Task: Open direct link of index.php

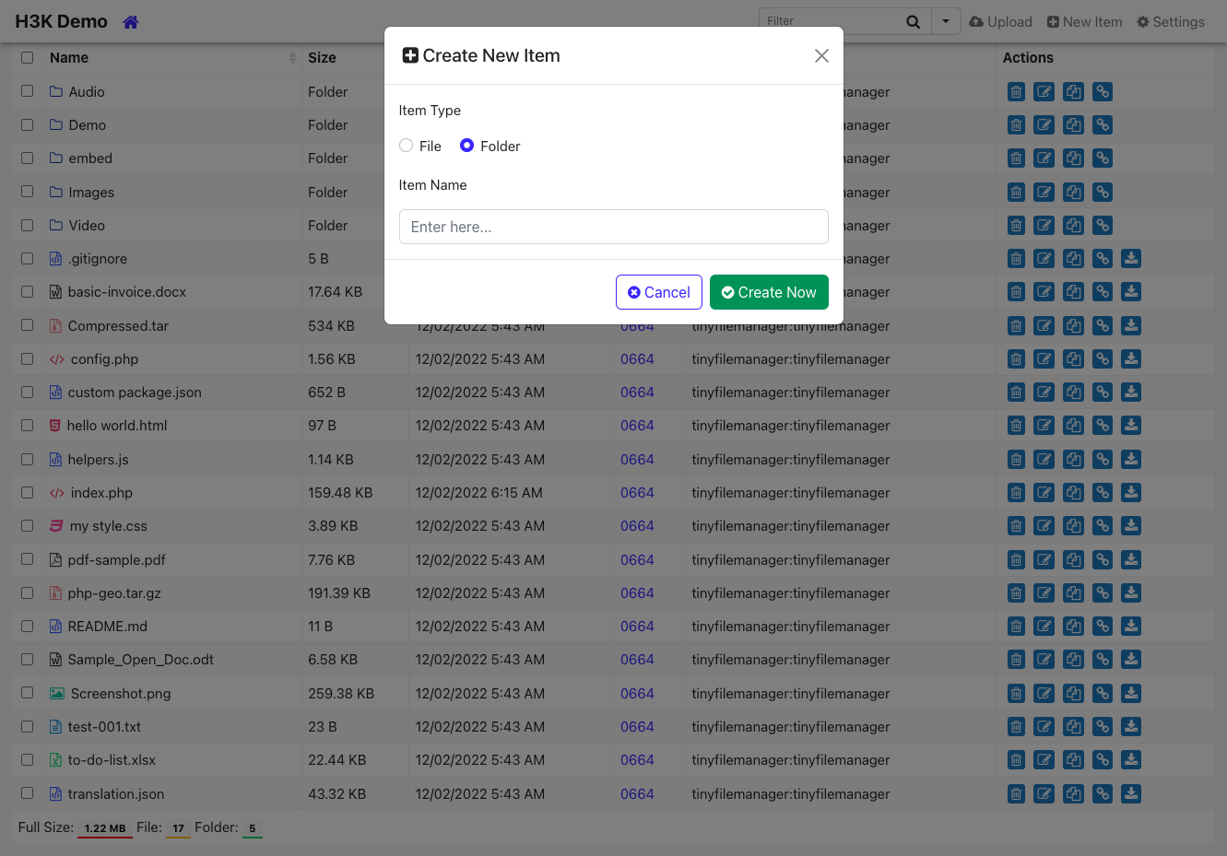Action: pos(1103,493)
